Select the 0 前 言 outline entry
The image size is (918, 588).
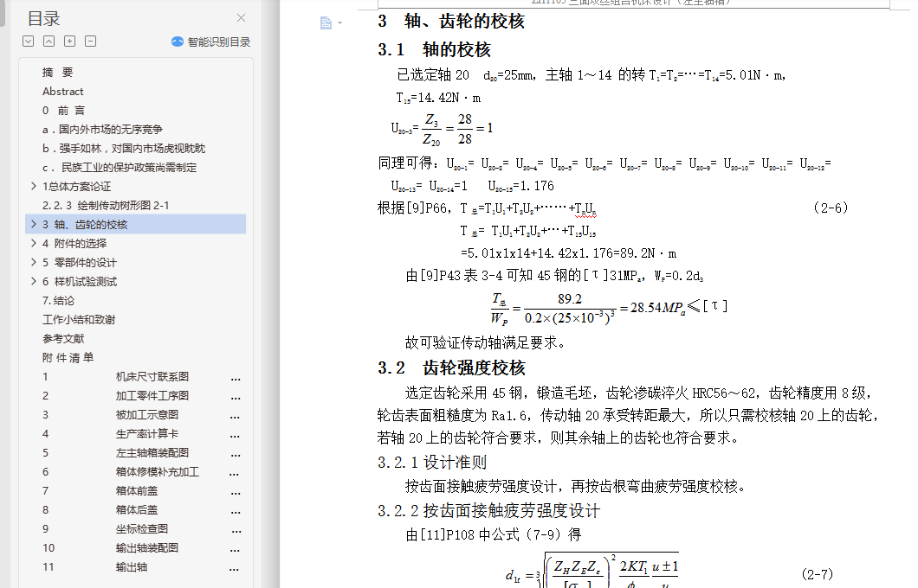(63, 110)
